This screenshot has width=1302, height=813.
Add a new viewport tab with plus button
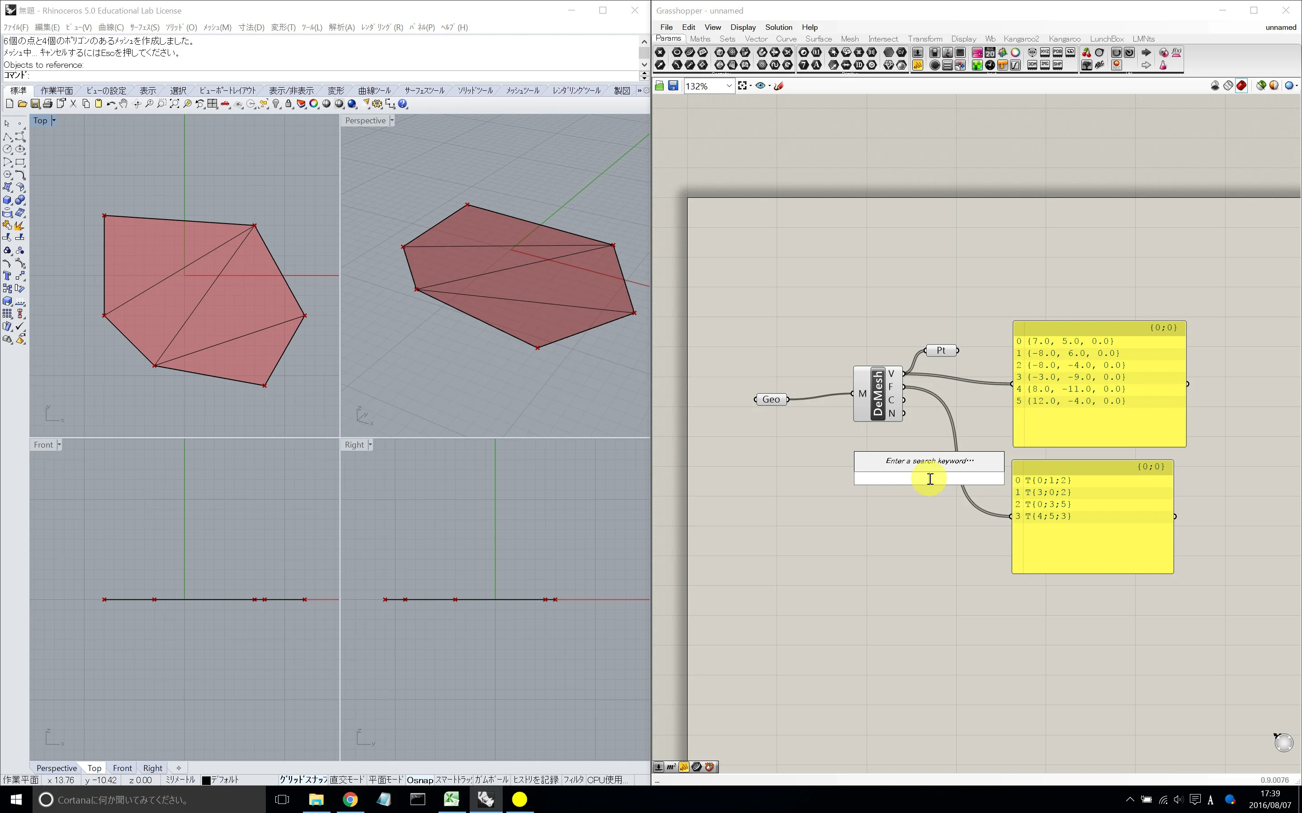point(179,768)
